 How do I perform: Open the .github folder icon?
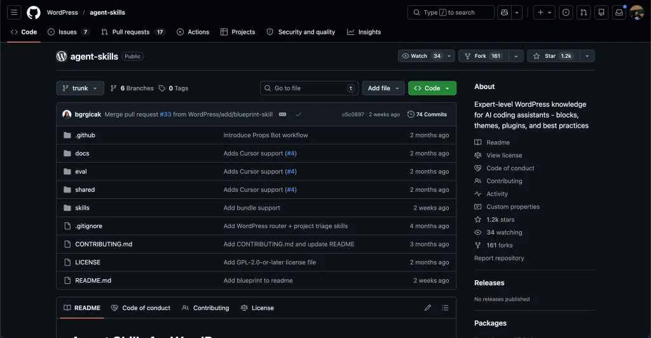pyautogui.click(x=67, y=135)
